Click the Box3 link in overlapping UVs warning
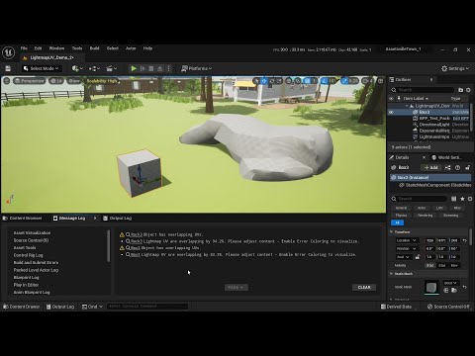The width and height of the screenshot is (475, 356). click(136, 248)
